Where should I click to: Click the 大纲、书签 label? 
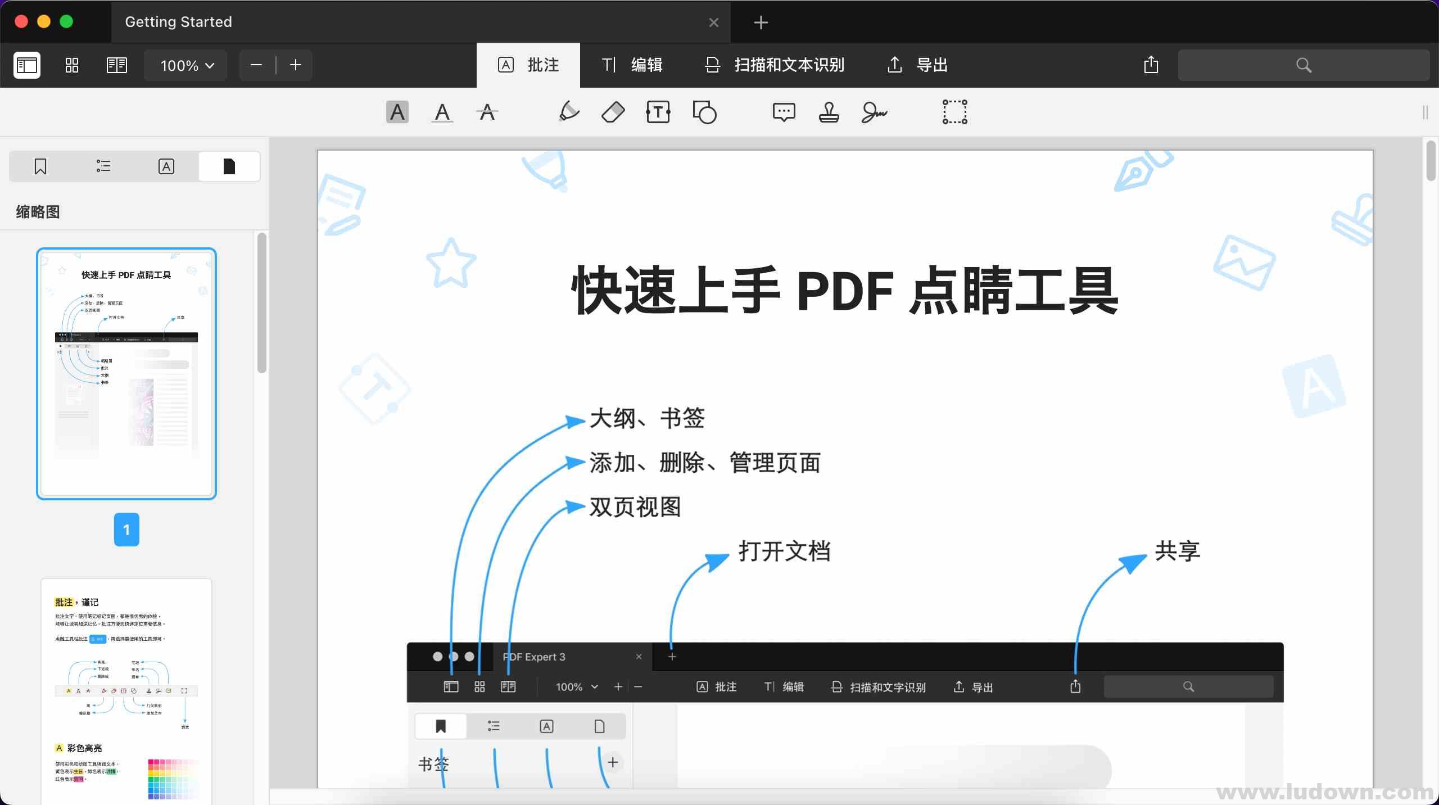tap(647, 418)
